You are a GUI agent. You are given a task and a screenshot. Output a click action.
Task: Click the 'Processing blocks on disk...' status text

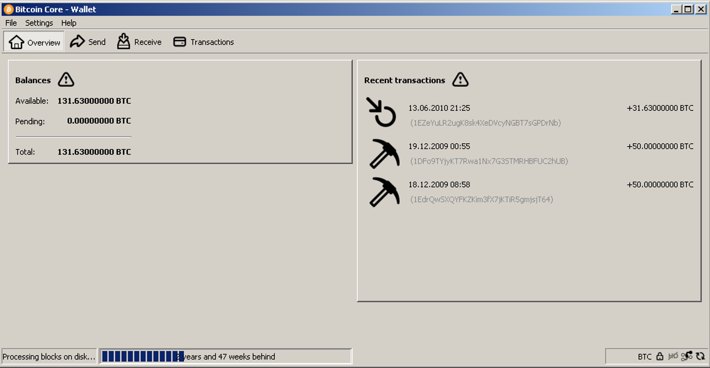pos(49,356)
